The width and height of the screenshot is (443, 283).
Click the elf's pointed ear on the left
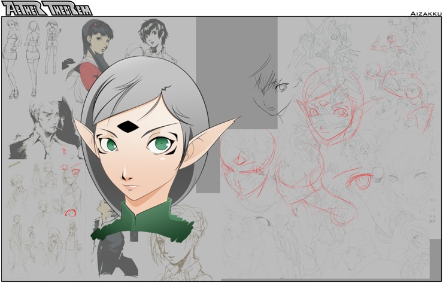[86, 134]
